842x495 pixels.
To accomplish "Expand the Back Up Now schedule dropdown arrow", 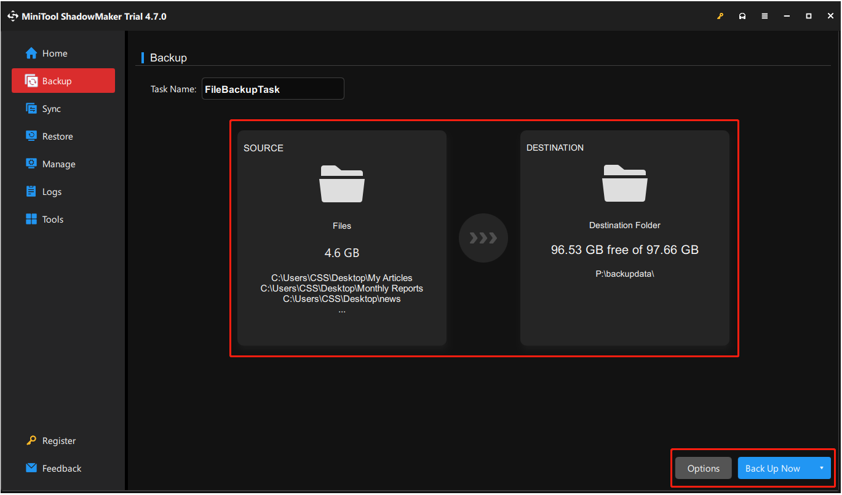I will [823, 468].
